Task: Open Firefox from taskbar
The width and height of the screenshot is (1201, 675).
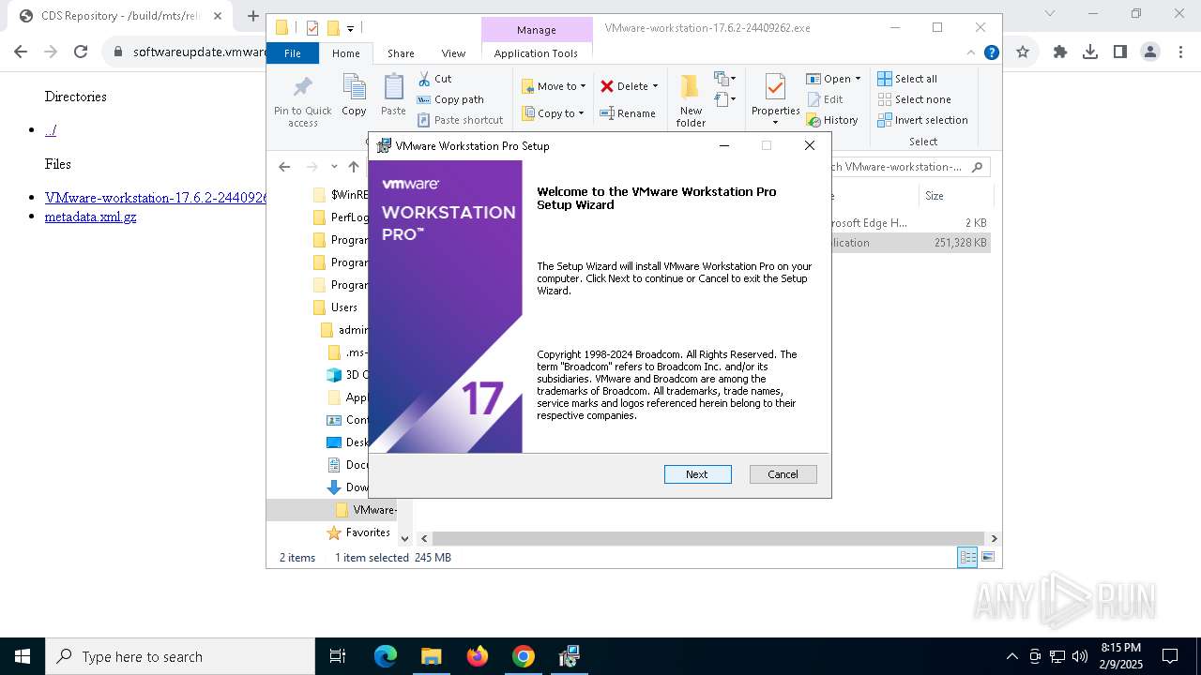Action: tap(478, 656)
